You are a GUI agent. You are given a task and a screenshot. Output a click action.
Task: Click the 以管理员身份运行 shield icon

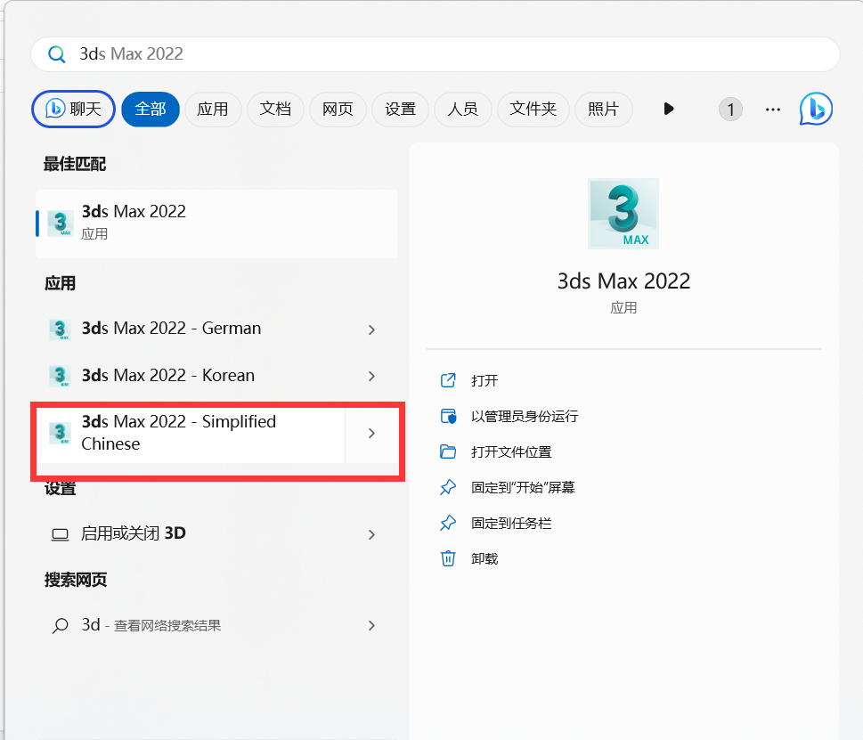(448, 416)
